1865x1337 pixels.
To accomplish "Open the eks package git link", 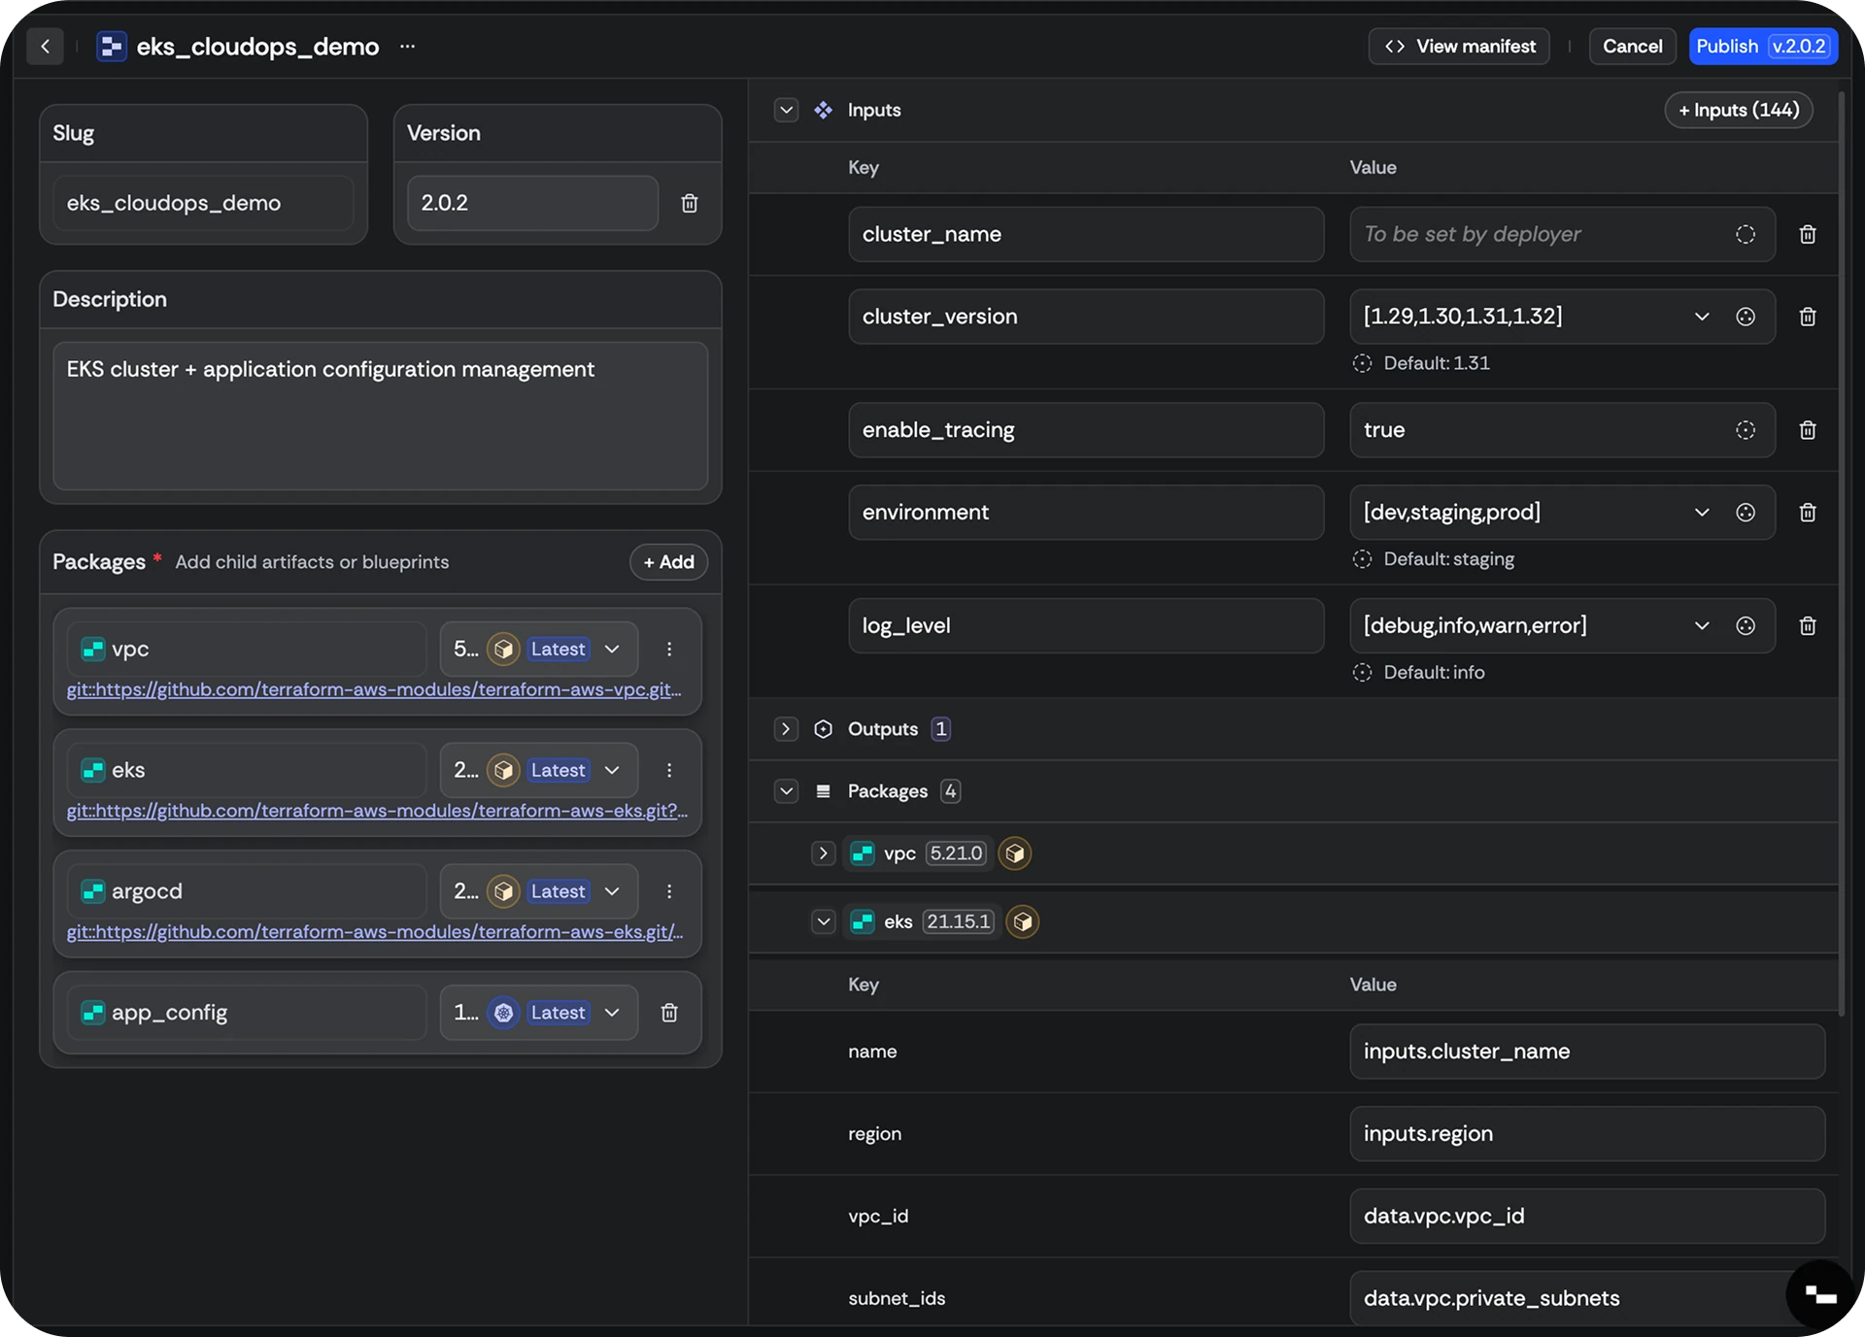I will 377,811.
